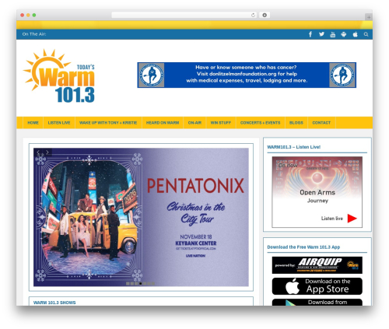389x329 pixels.
Task: Click the Airquip powered by banner
Action: 317,265
